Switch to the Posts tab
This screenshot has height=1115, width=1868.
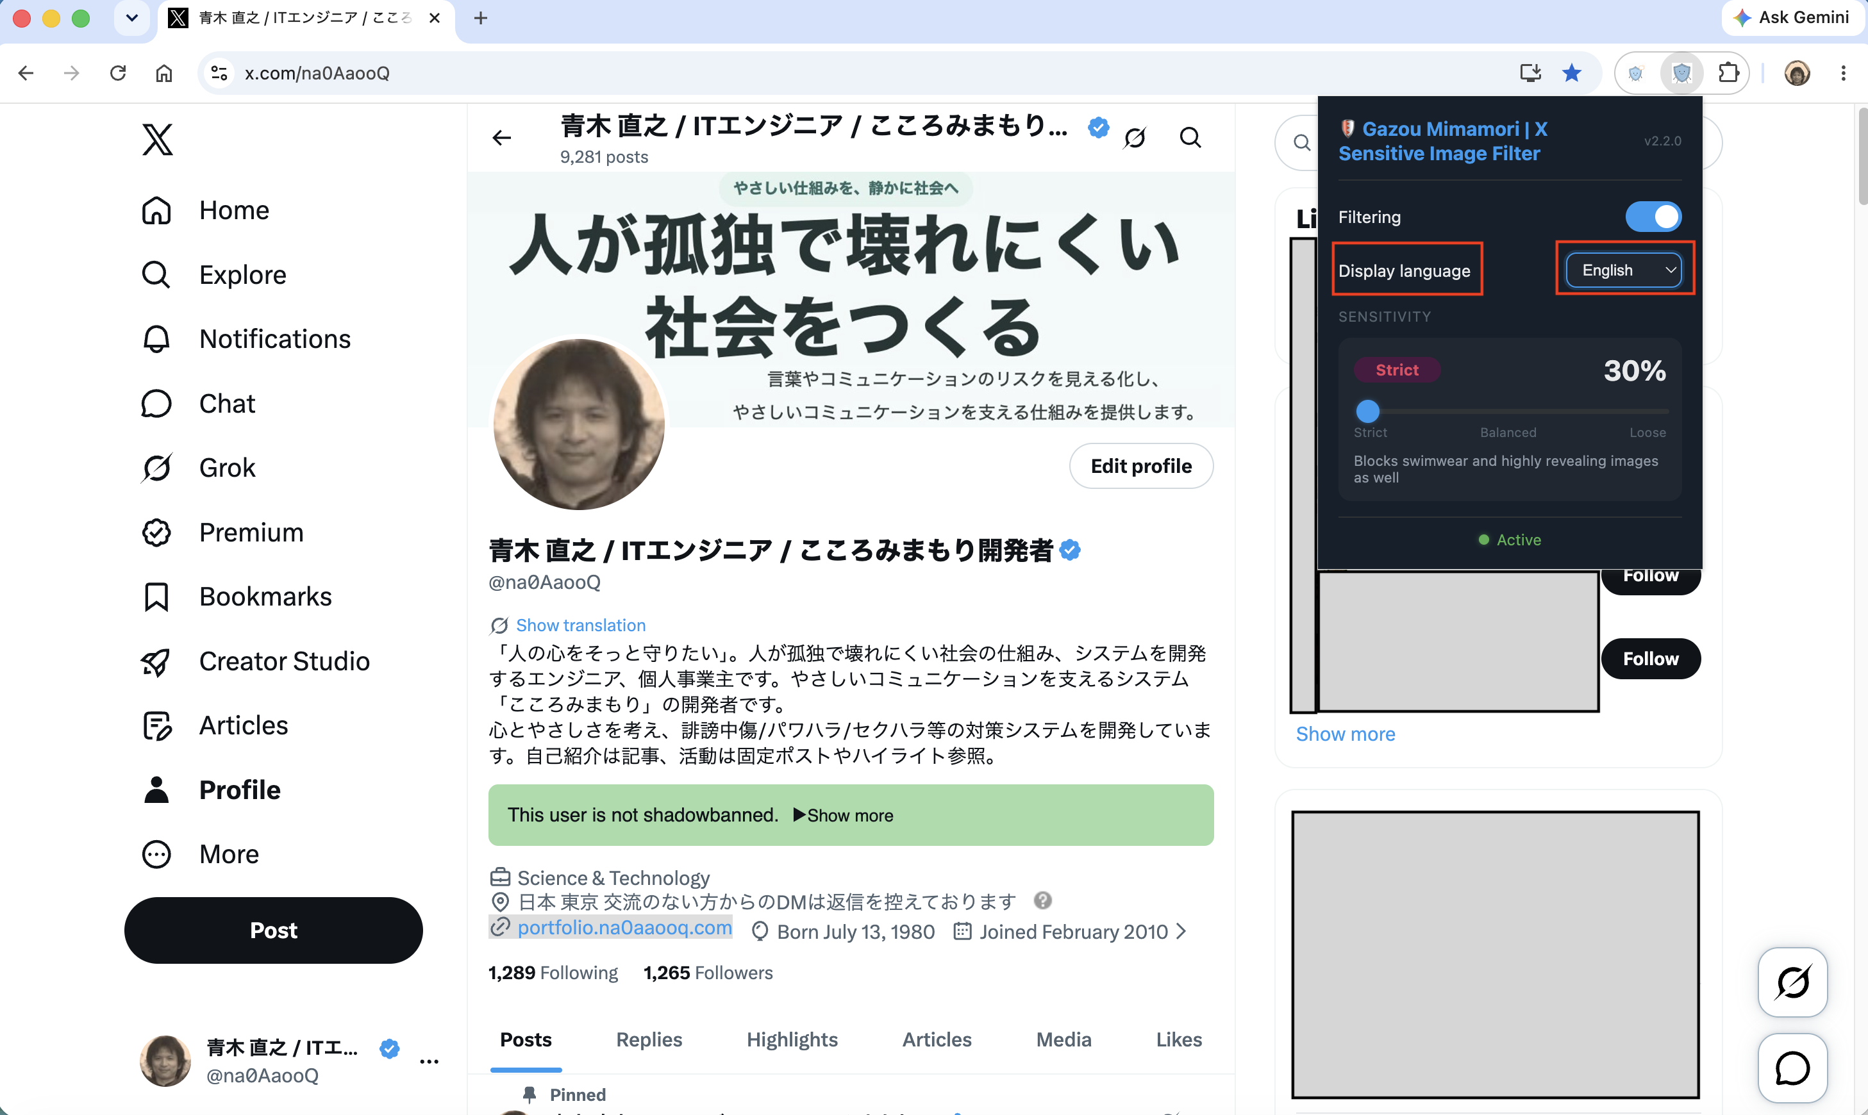[526, 1039]
